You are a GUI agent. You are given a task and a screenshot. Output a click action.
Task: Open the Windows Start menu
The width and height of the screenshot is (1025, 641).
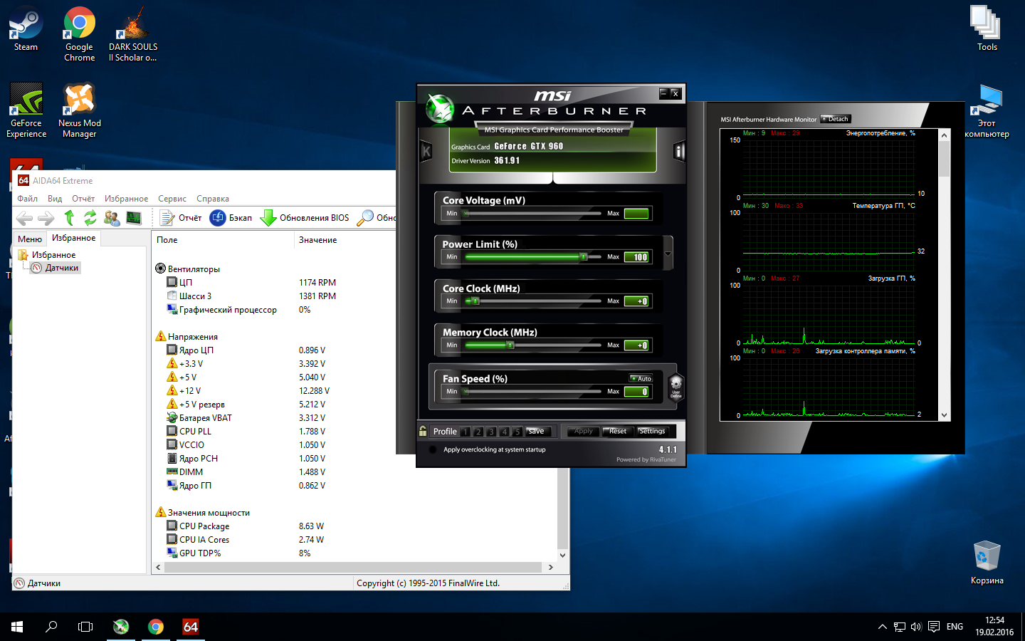pos(17,627)
